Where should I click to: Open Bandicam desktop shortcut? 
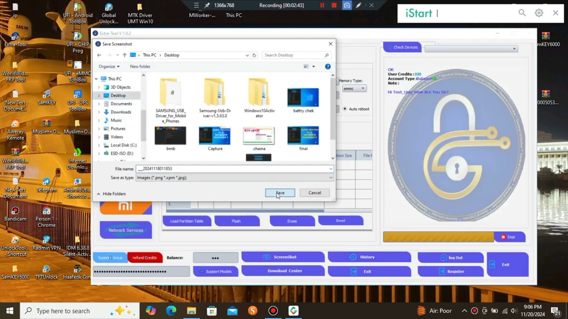[x=16, y=214]
